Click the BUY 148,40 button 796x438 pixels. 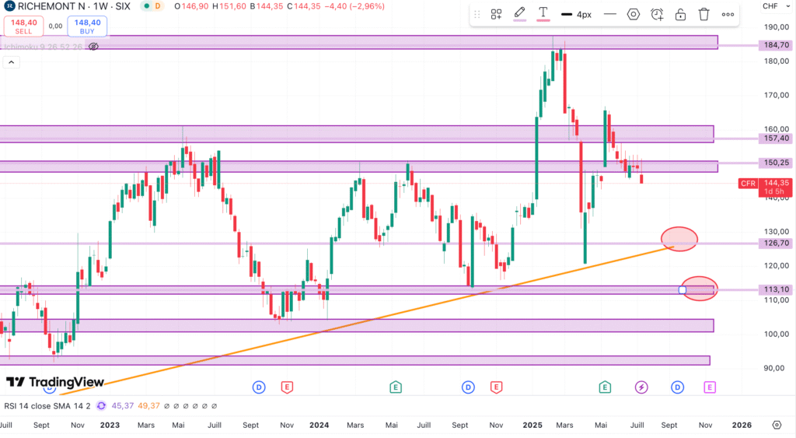(x=87, y=26)
